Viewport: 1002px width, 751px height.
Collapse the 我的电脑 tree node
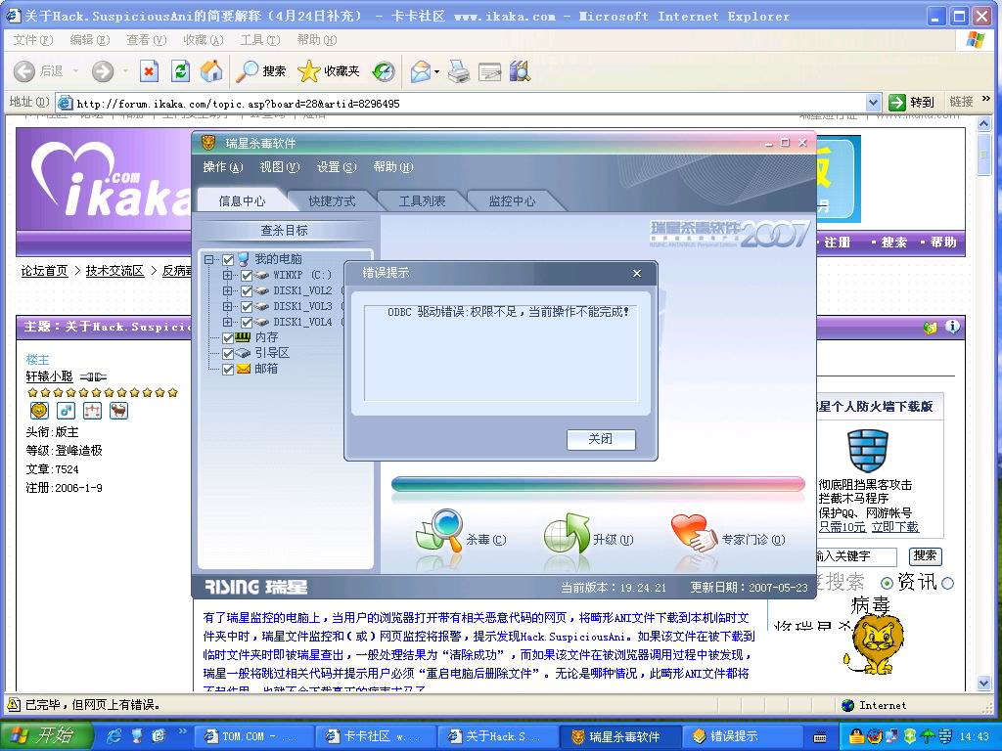click(x=209, y=259)
